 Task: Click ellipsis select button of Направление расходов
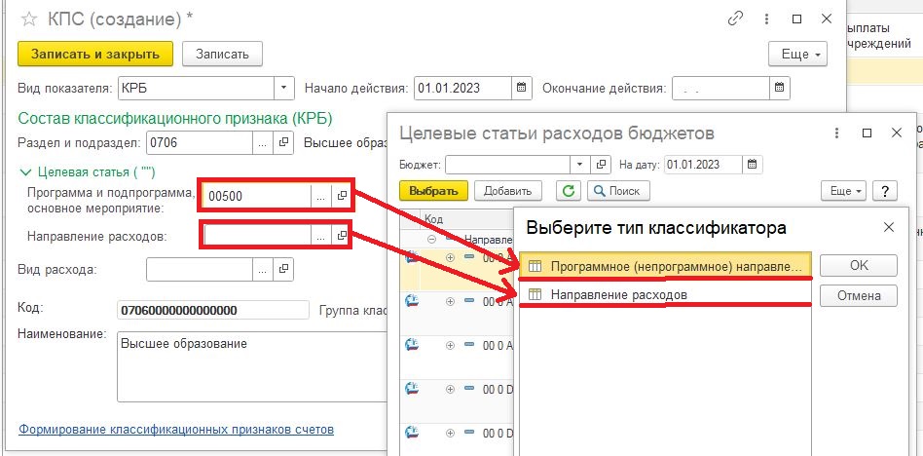pyautogui.click(x=320, y=236)
